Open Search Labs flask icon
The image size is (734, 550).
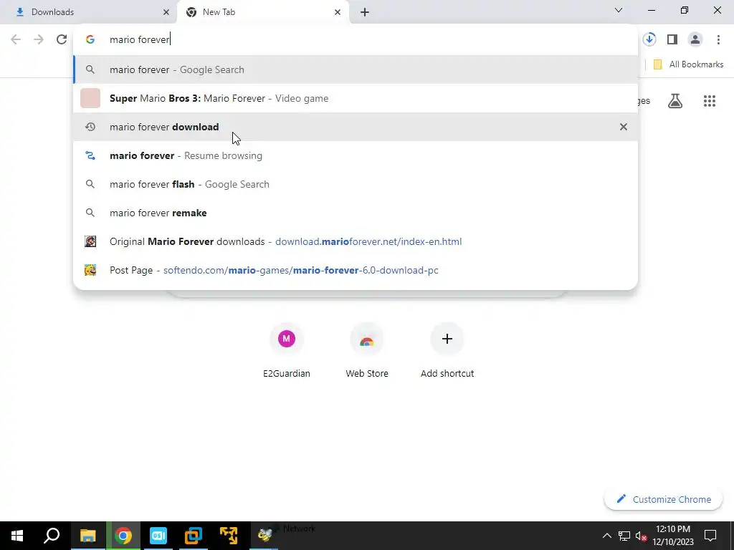tap(675, 101)
